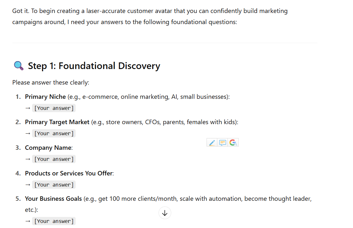The image size is (353, 228).
Task: Click the arrow before Business Goals answer
Action: 28,221
